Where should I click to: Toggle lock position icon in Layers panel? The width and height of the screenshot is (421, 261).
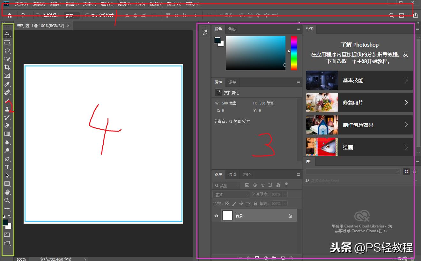[x=241, y=203]
